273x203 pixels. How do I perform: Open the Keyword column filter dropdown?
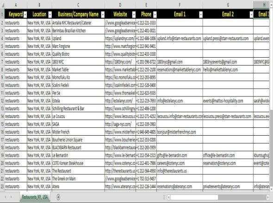pyautogui.click(x=25, y=15)
